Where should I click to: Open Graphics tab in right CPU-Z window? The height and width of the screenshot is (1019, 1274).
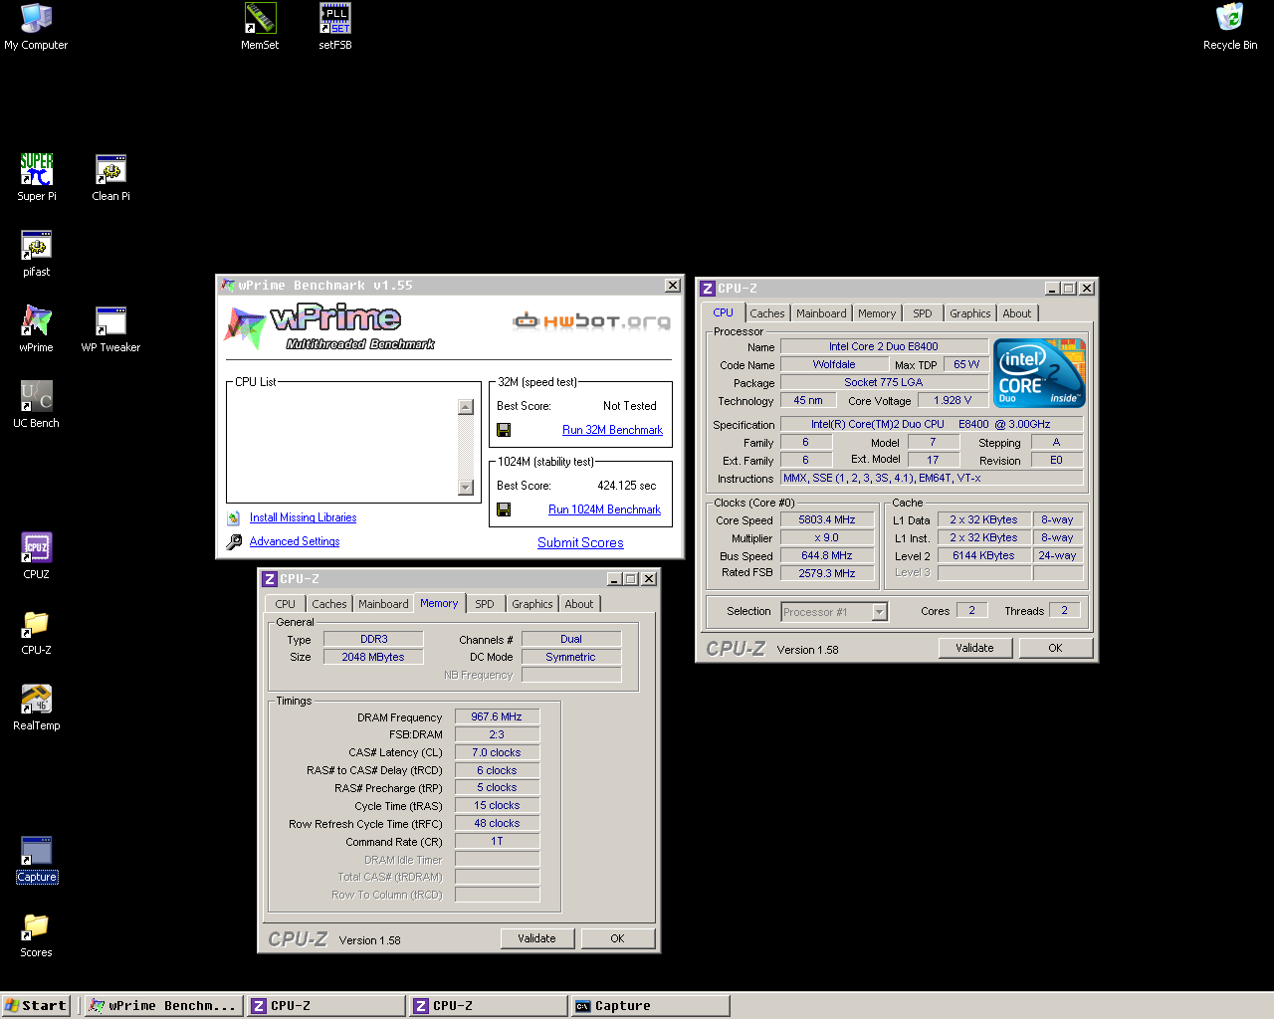(x=970, y=313)
